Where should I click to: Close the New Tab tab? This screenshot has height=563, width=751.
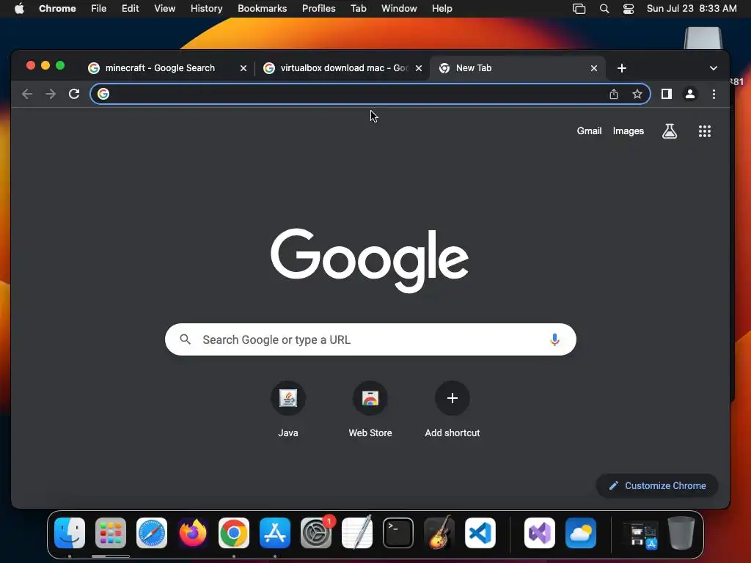[594, 68]
